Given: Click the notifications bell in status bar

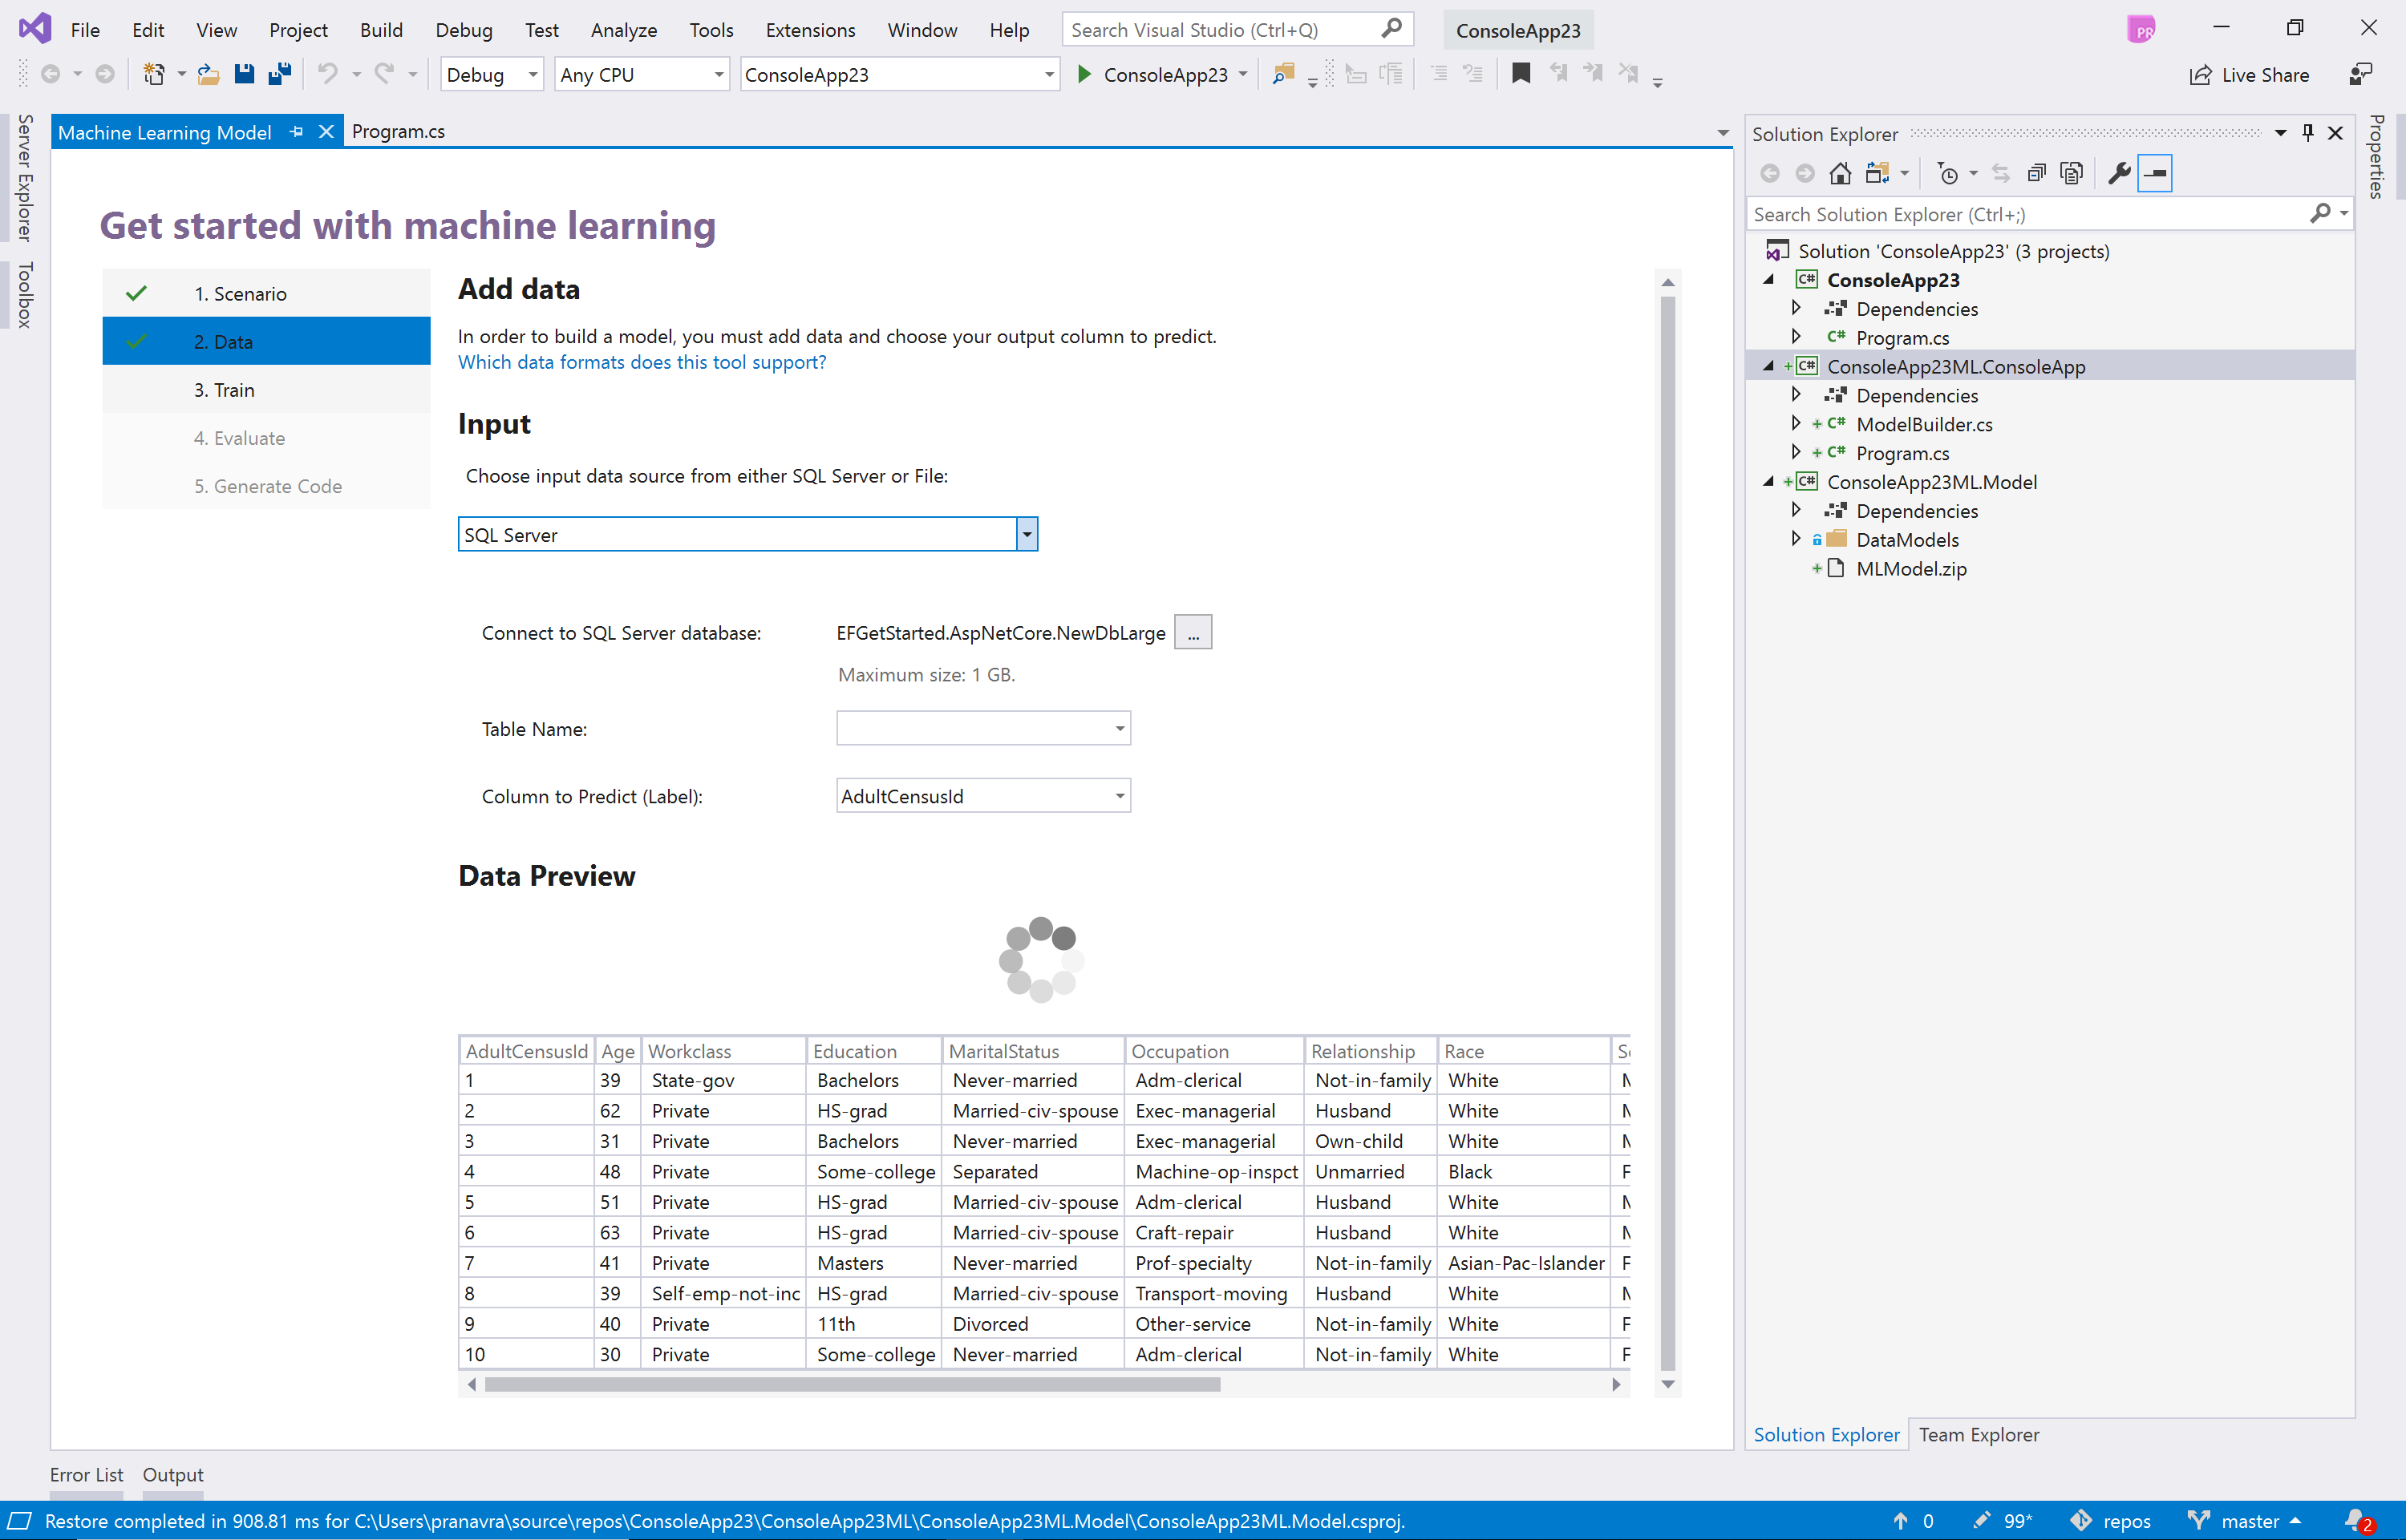Looking at the screenshot, I should [x=2359, y=1521].
